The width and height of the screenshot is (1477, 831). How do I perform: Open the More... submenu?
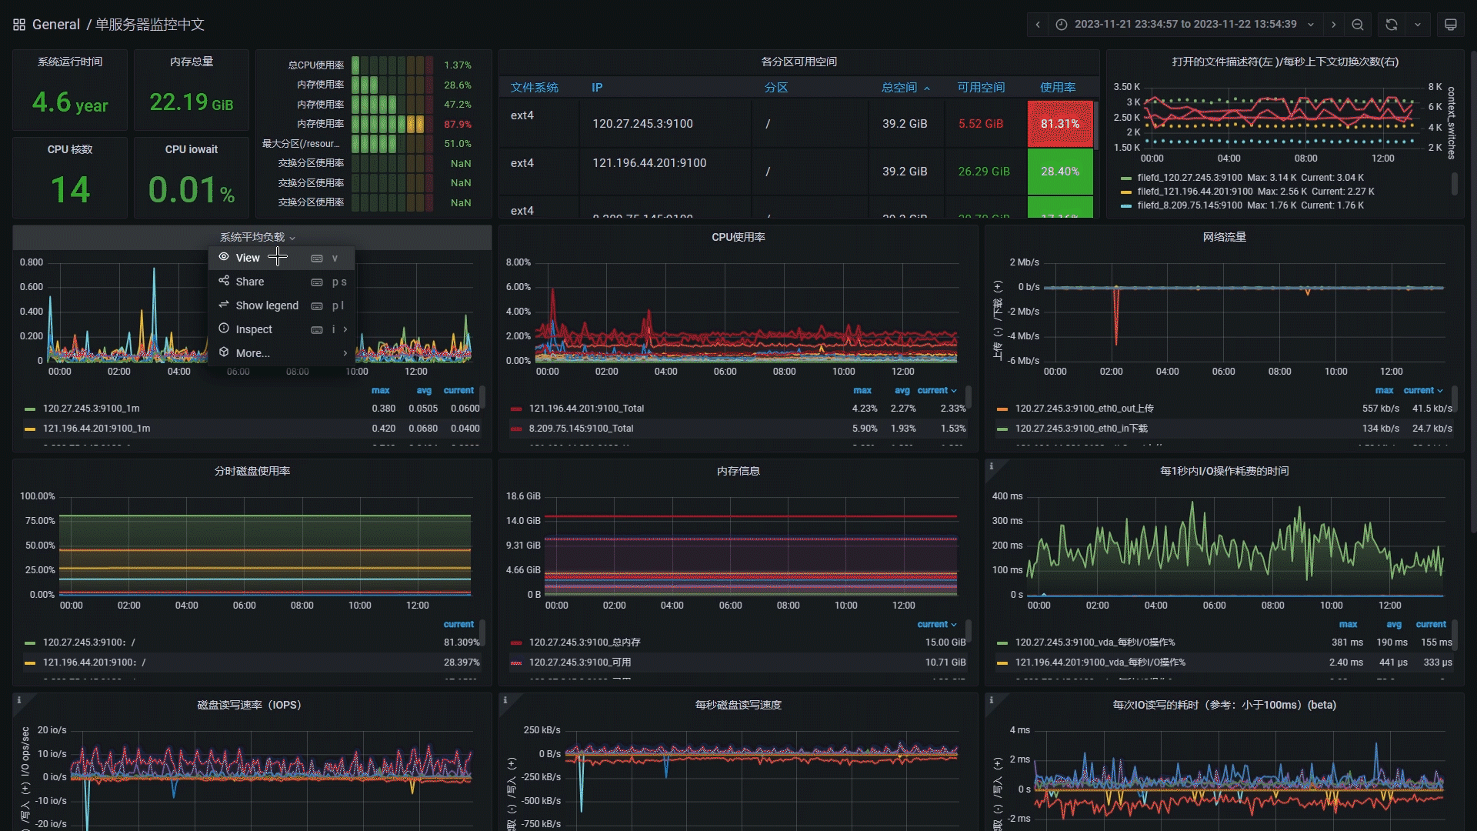point(282,353)
